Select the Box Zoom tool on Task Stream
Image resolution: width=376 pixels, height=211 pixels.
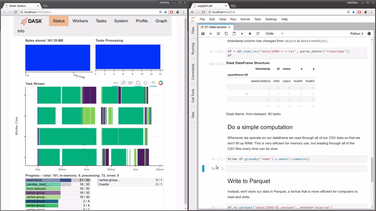point(123,83)
